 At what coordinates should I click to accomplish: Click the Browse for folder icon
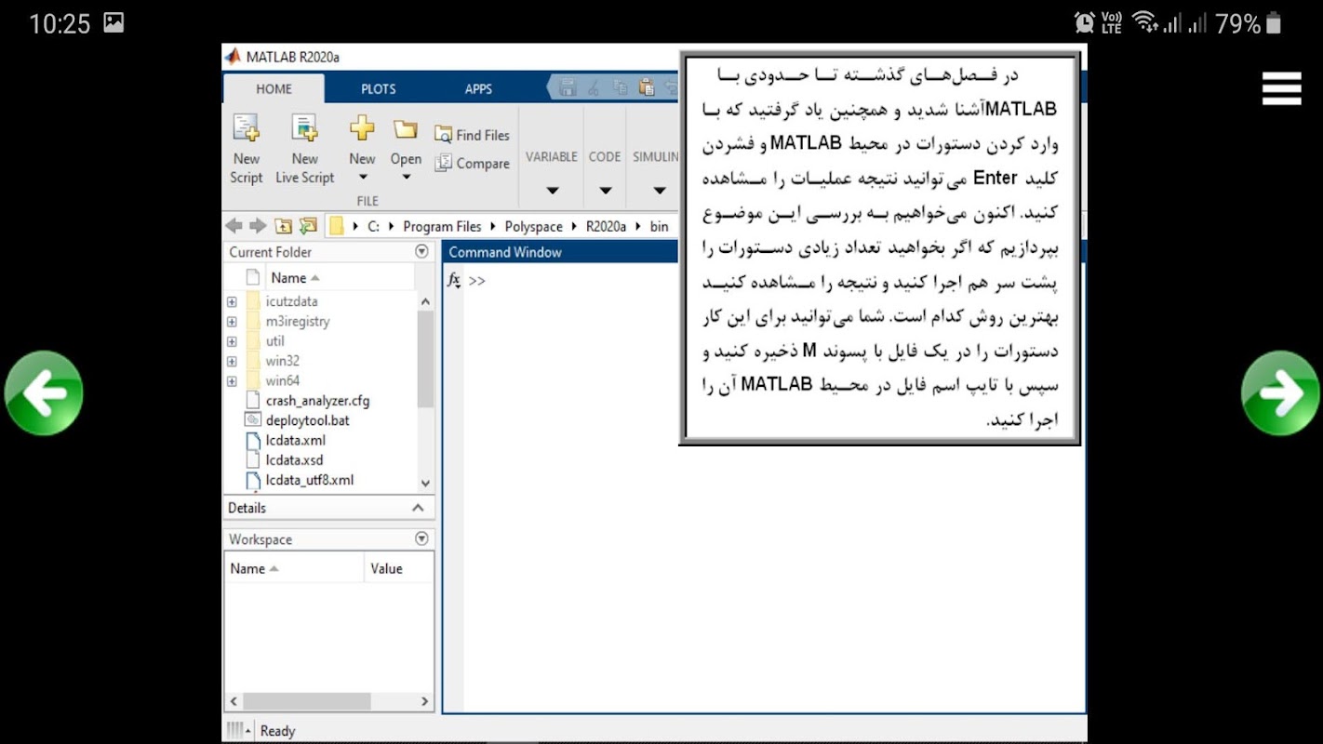pos(308,226)
